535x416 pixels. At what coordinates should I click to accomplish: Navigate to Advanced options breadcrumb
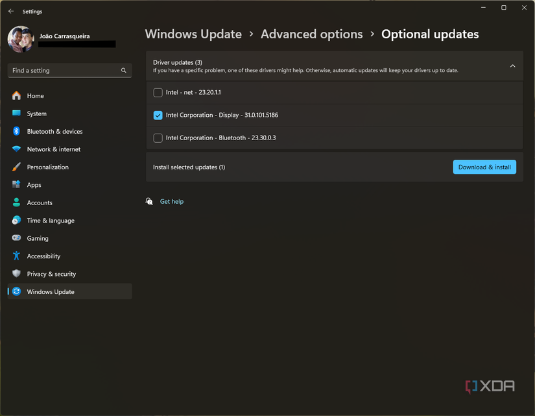[311, 34]
